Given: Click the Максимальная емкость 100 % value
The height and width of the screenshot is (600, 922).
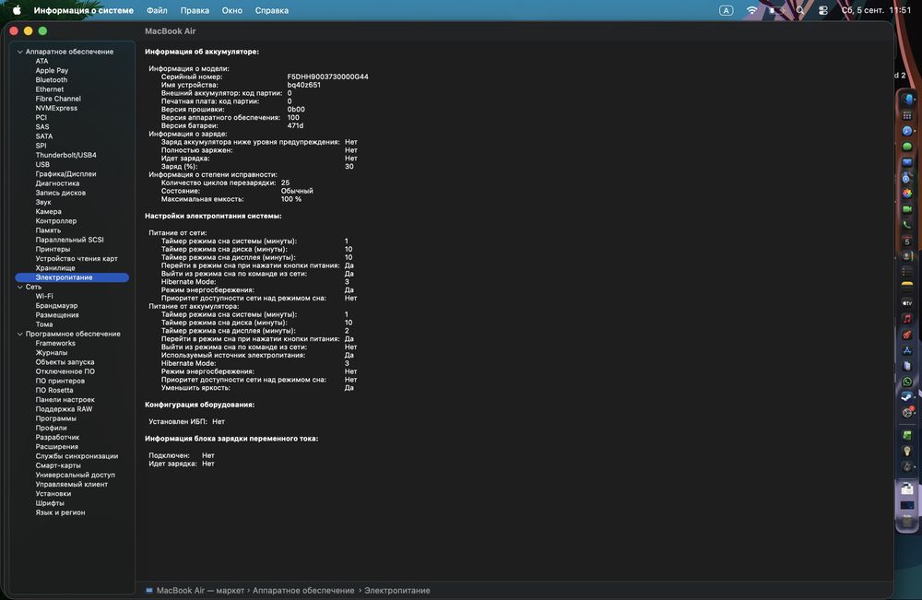Looking at the screenshot, I should click(x=291, y=199).
